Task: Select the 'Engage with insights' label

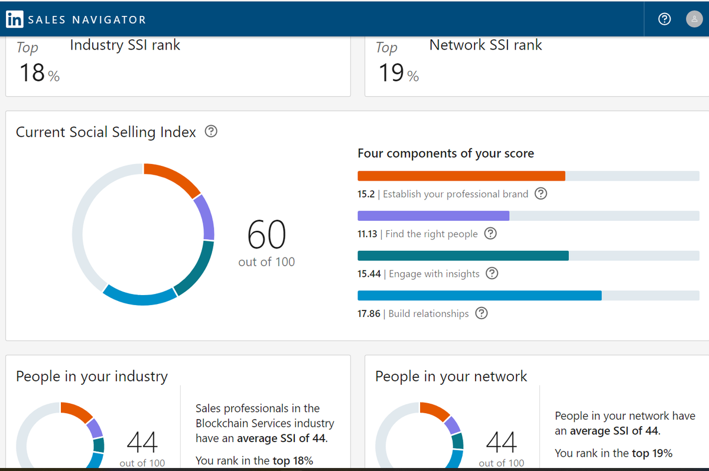Action: point(435,273)
